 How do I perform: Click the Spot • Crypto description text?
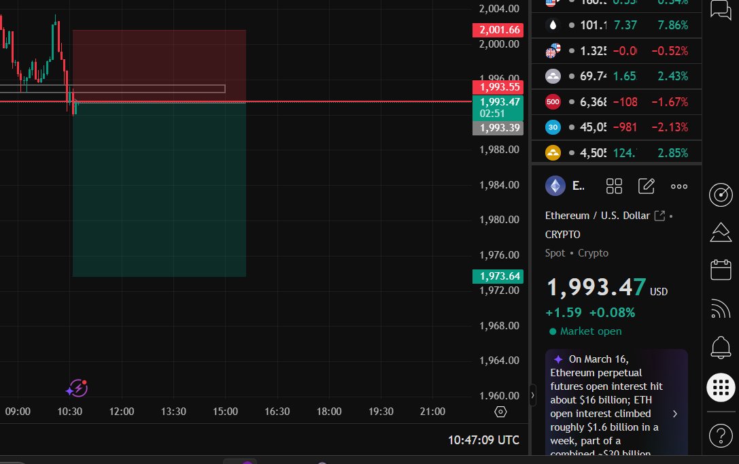(x=577, y=253)
